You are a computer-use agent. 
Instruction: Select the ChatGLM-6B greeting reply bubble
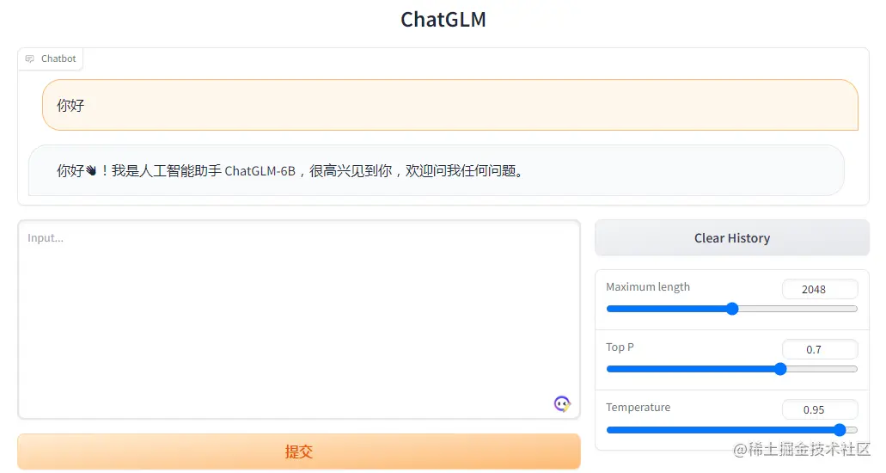(x=437, y=170)
